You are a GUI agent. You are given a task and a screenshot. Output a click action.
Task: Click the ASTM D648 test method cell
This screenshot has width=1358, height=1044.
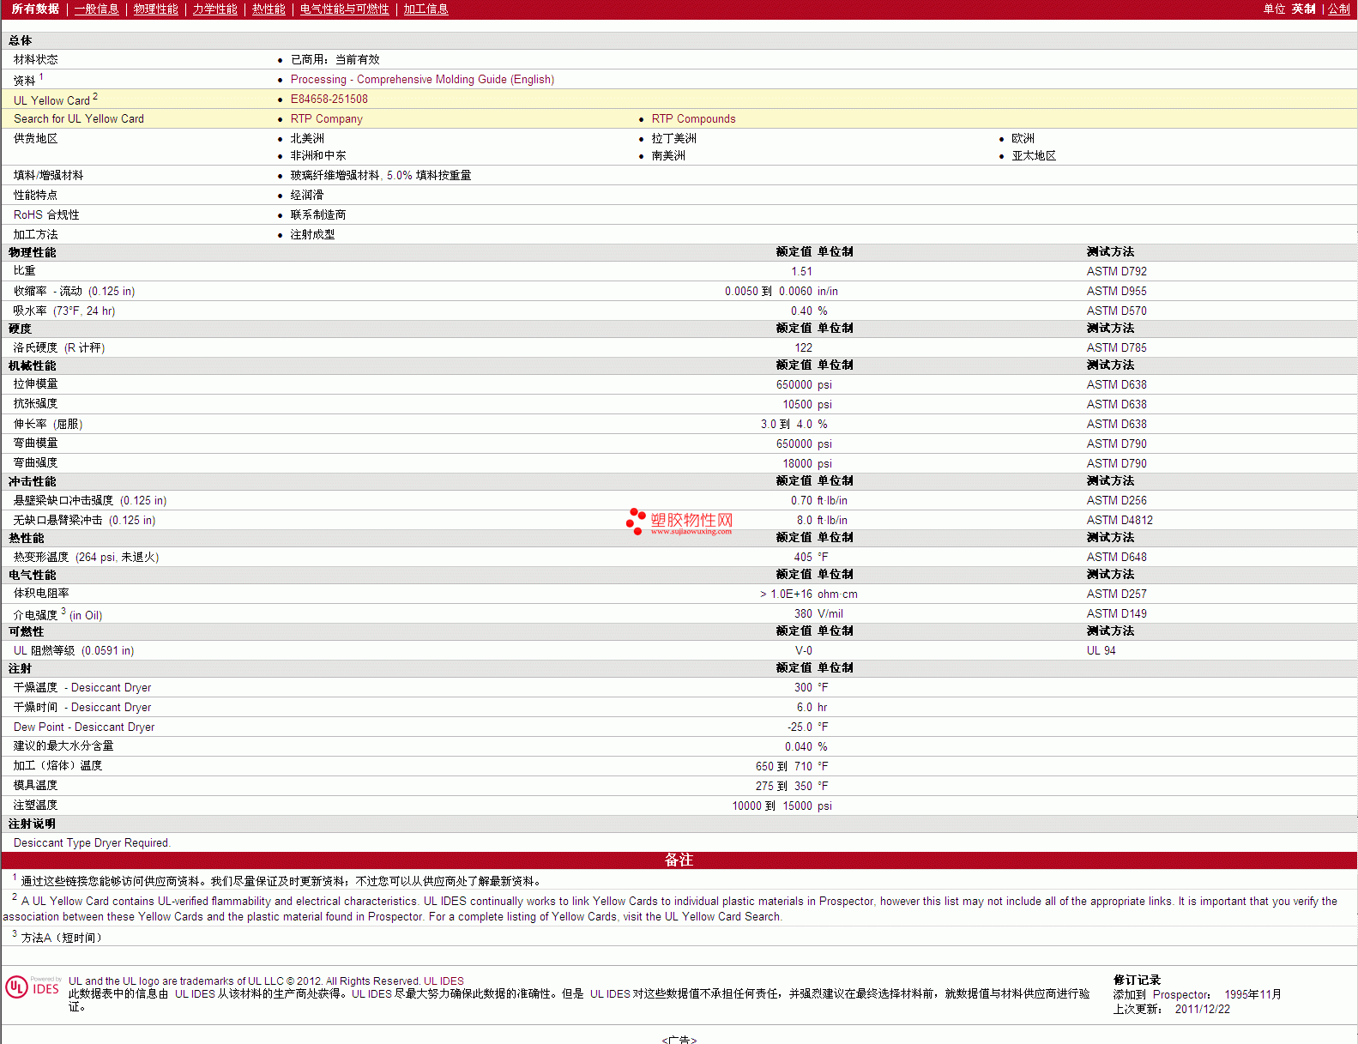point(1117,557)
